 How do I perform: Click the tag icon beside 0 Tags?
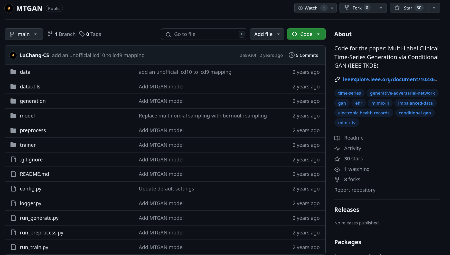coord(82,34)
